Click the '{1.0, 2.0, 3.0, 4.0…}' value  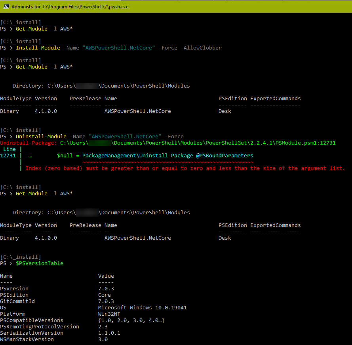(131, 320)
